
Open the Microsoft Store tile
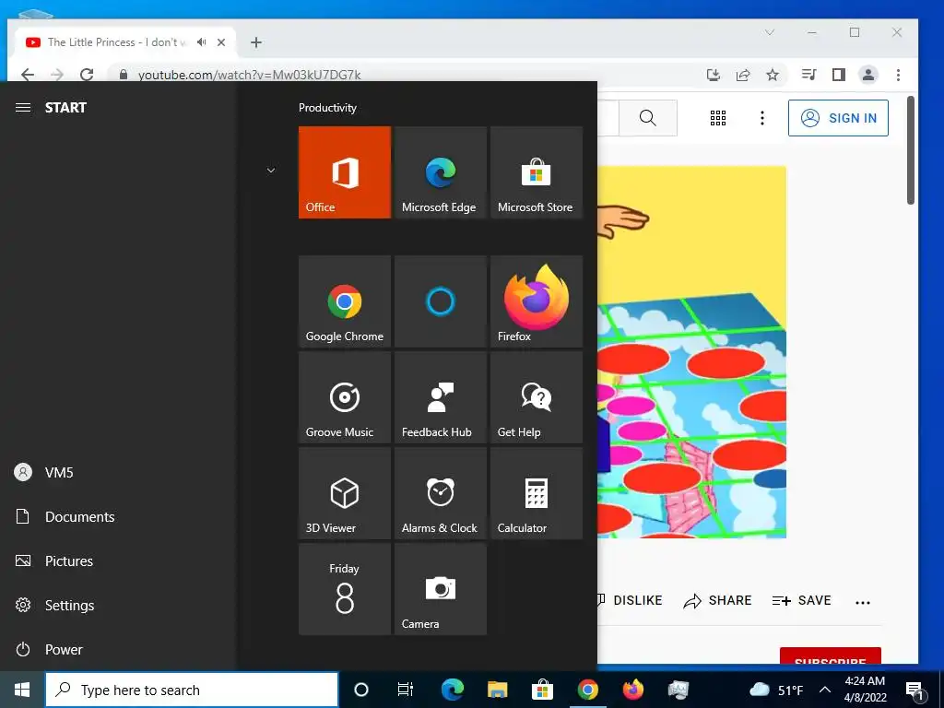coord(537,172)
